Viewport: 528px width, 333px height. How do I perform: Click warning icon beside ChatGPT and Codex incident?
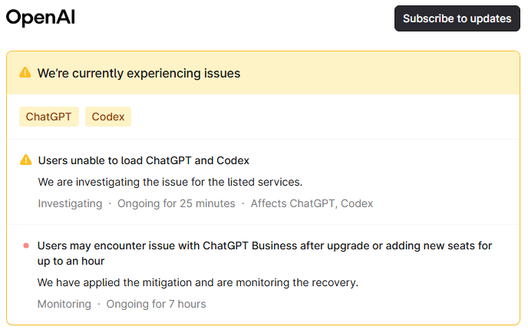(x=26, y=160)
